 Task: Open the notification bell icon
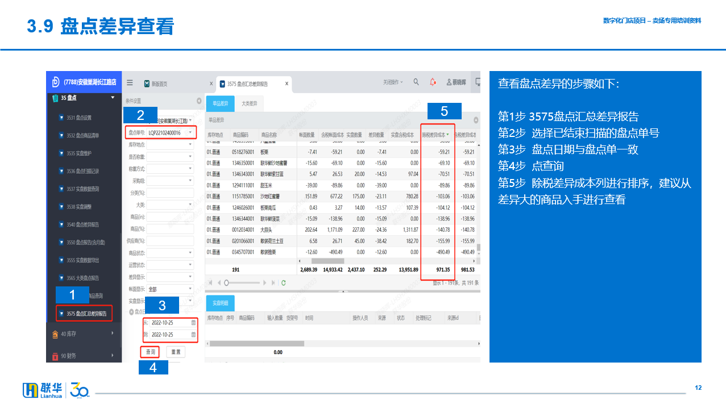tap(433, 82)
